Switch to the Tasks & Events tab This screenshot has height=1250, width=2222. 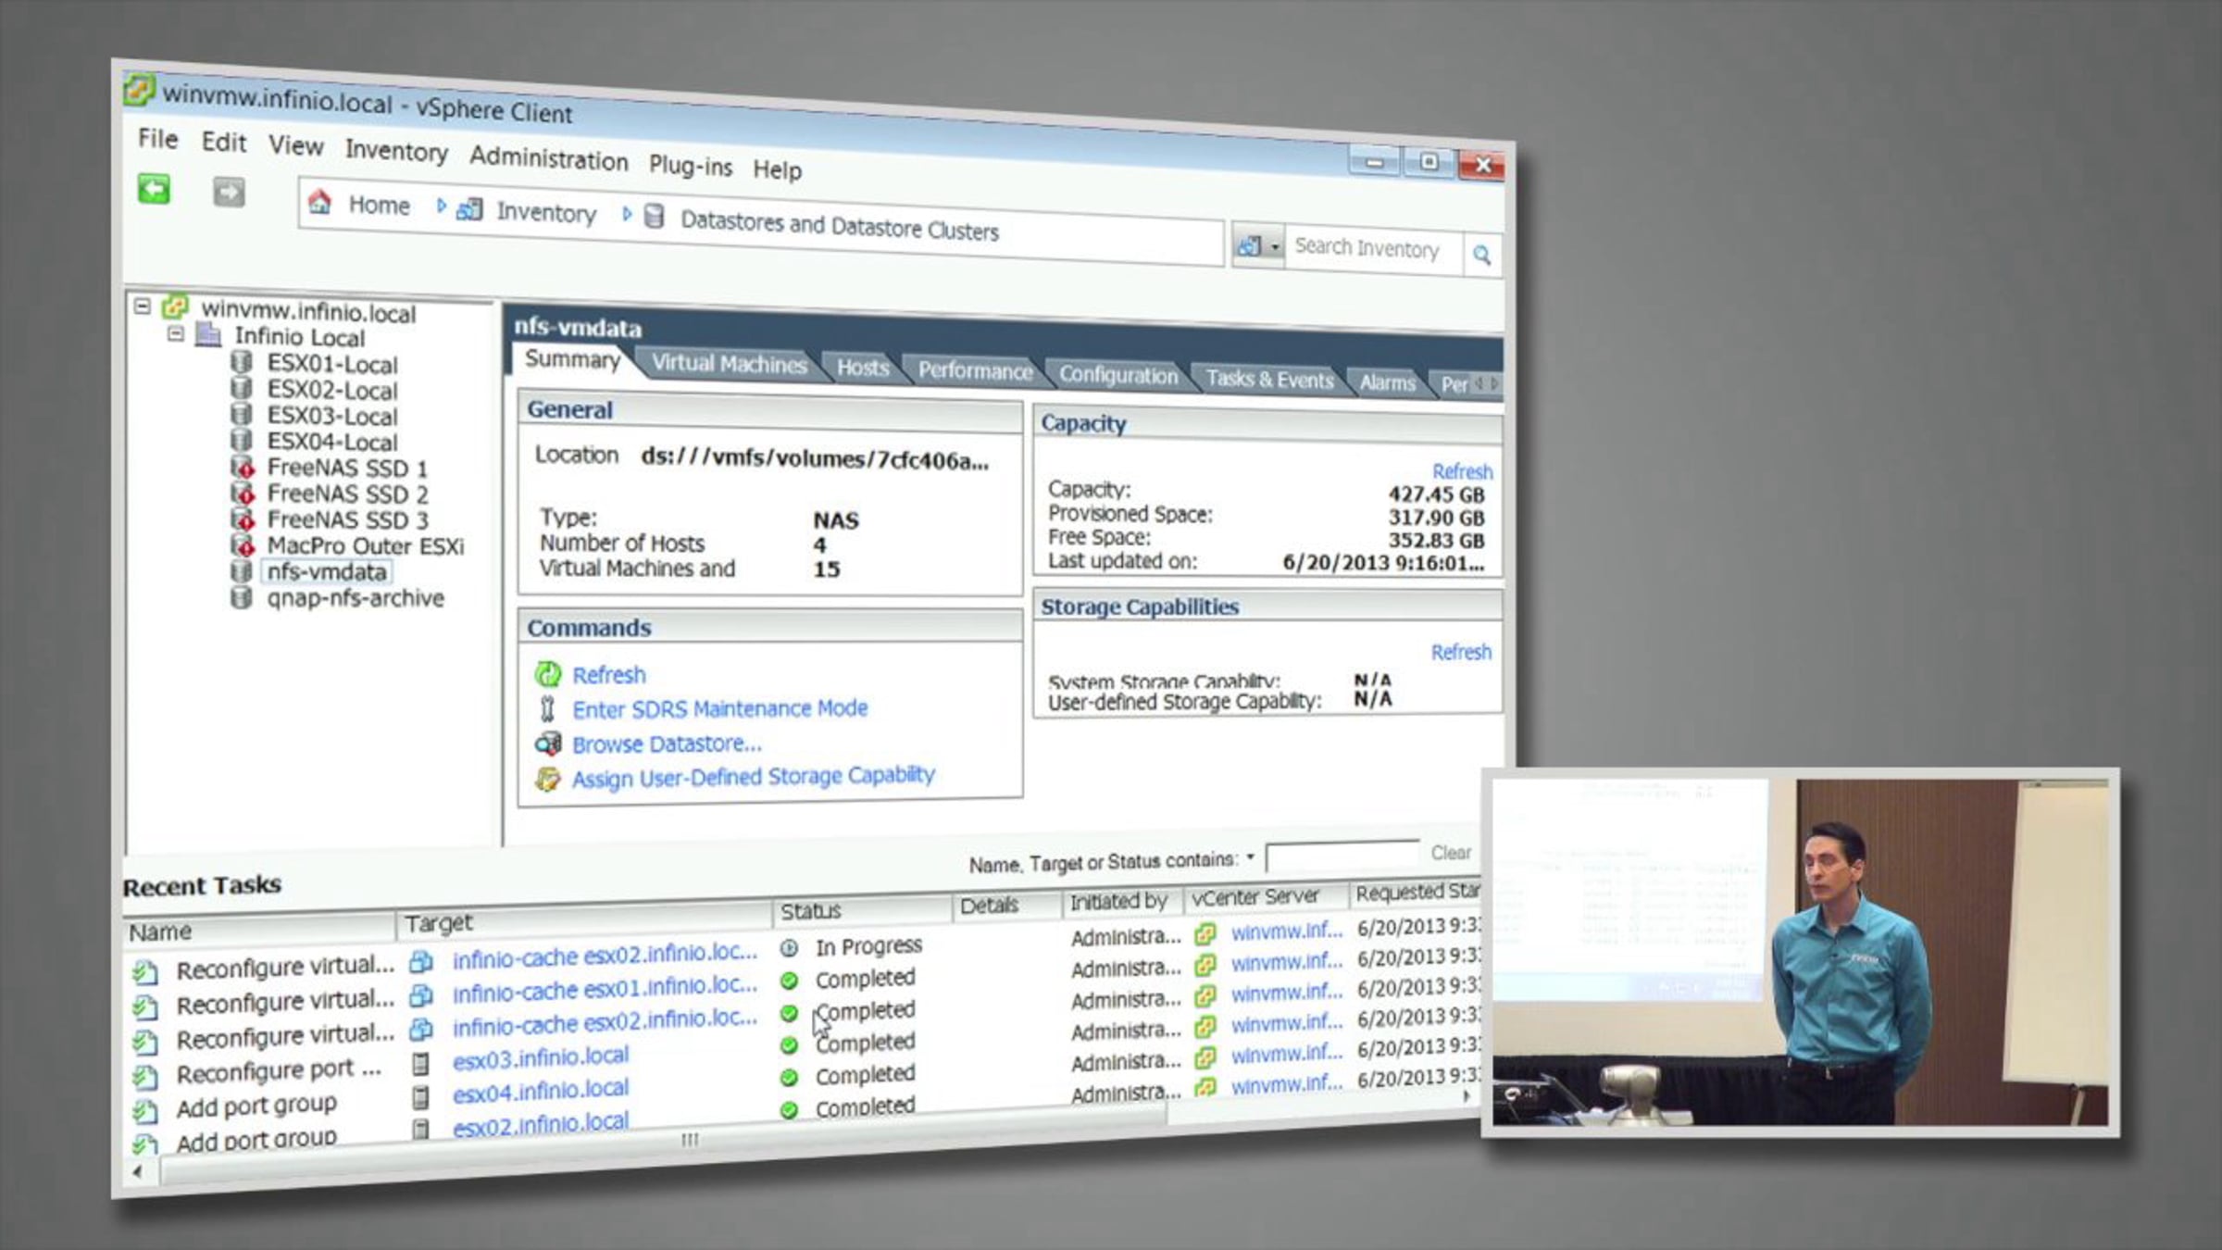pos(1269,379)
